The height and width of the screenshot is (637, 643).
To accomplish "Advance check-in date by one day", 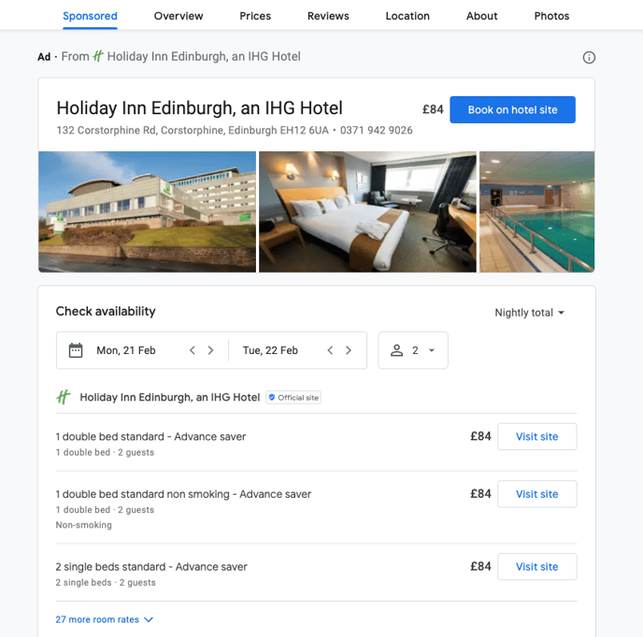I will click(211, 350).
